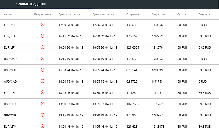The height and width of the screenshot is (132, 219).
Task: Select the GBP/CHF asset cell
Action: [10, 115]
